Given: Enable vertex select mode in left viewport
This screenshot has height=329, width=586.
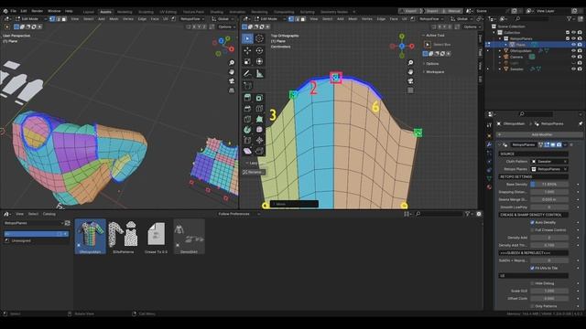Looking at the screenshot, I should [x=52, y=18].
